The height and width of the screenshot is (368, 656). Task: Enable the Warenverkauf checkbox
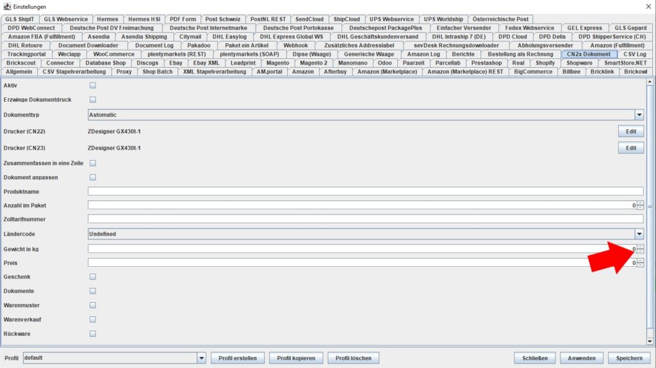pyautogui.click(x=93, y=319)
